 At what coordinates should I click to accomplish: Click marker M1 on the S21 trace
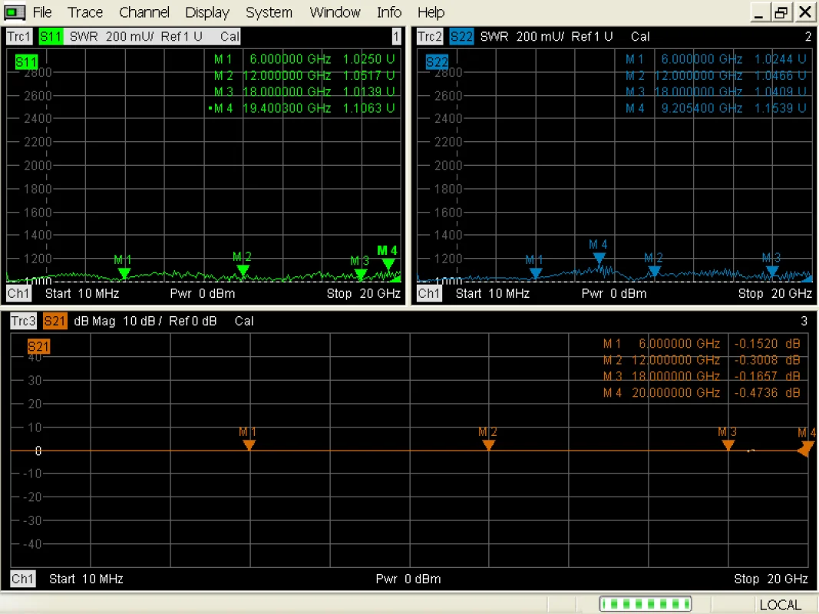(x=248, y=444)
